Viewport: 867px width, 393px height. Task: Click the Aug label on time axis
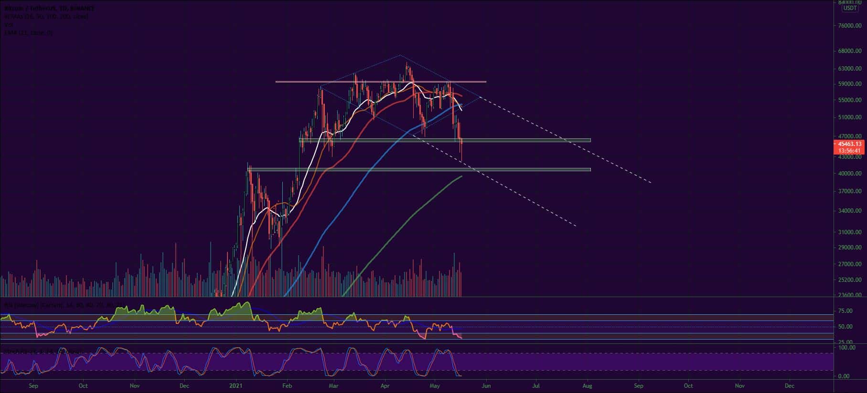[x=588, y=386]
